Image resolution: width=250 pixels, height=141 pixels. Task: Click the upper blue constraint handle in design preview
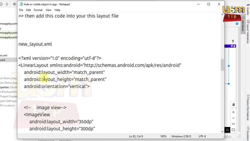pyautogui.click(x=229, y=66)
